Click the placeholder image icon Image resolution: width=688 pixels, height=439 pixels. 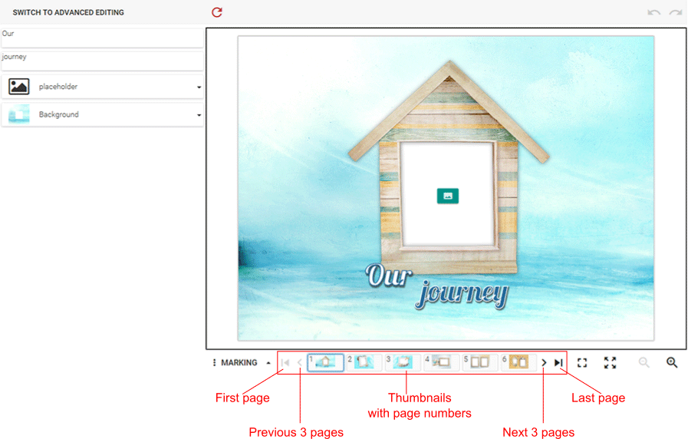click(x=19, y=87)
